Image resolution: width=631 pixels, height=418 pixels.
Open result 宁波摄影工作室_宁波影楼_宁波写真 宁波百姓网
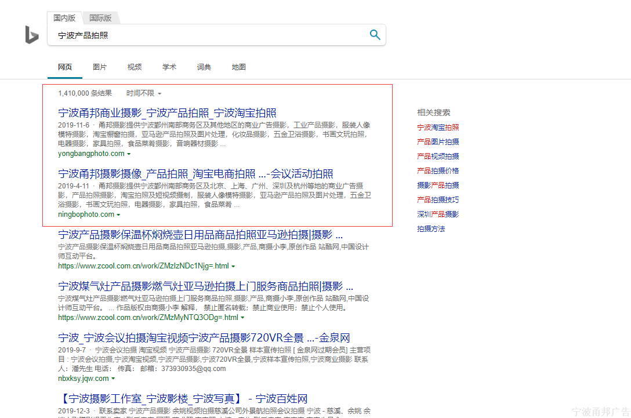coord(183,399)
